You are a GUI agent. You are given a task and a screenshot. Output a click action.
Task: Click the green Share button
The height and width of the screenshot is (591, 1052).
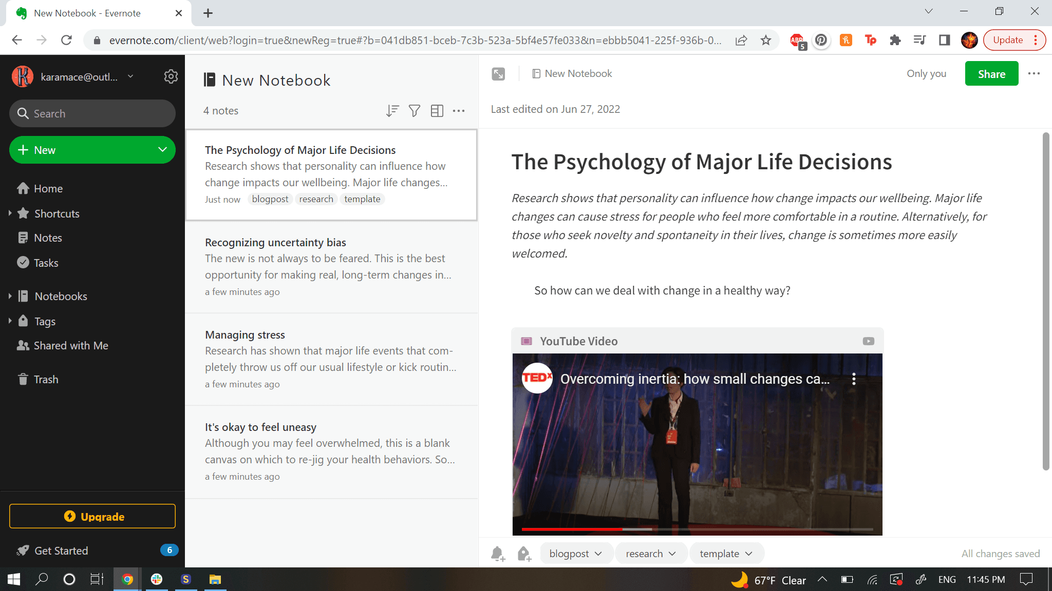[x=991, y=74]
